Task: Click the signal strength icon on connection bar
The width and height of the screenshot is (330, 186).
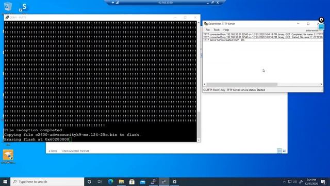Action: point(117,3)
